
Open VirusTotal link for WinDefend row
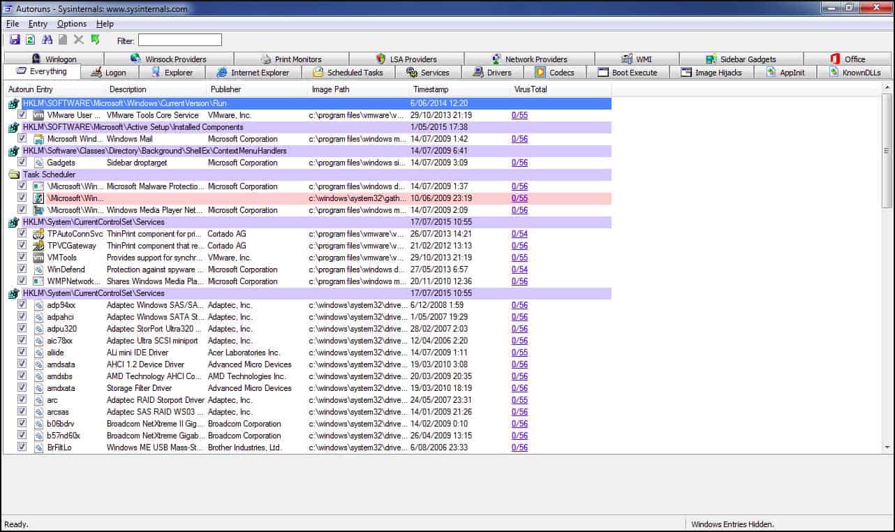point(519,269)
